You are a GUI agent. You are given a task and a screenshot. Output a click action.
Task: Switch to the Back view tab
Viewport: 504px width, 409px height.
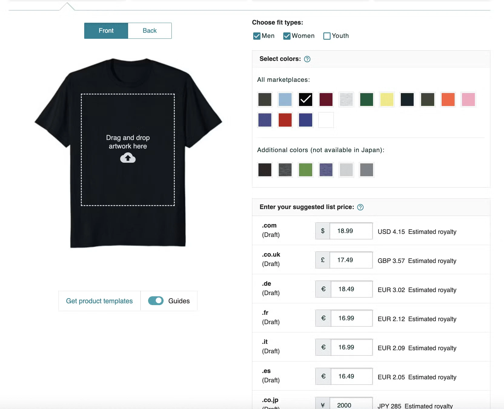point(150,31)
